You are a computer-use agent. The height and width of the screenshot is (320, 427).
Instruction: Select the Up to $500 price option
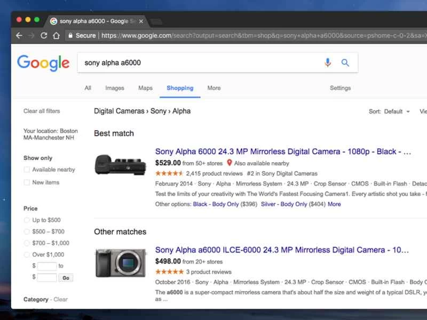(x=27, y=220)
